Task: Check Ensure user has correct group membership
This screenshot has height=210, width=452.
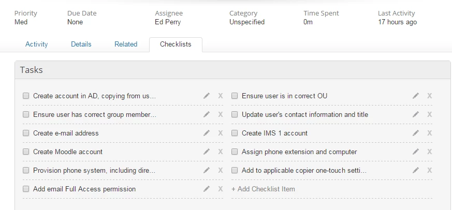Action: (x=26, y=114)
